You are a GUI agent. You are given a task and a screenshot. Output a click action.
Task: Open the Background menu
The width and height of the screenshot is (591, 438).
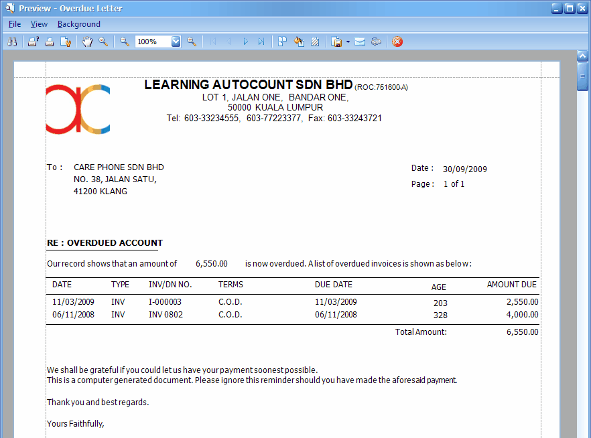point(79,24)
